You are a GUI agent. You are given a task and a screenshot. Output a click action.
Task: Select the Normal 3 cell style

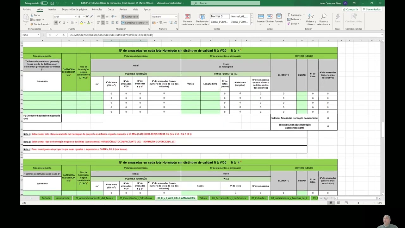tap(220, 16)
